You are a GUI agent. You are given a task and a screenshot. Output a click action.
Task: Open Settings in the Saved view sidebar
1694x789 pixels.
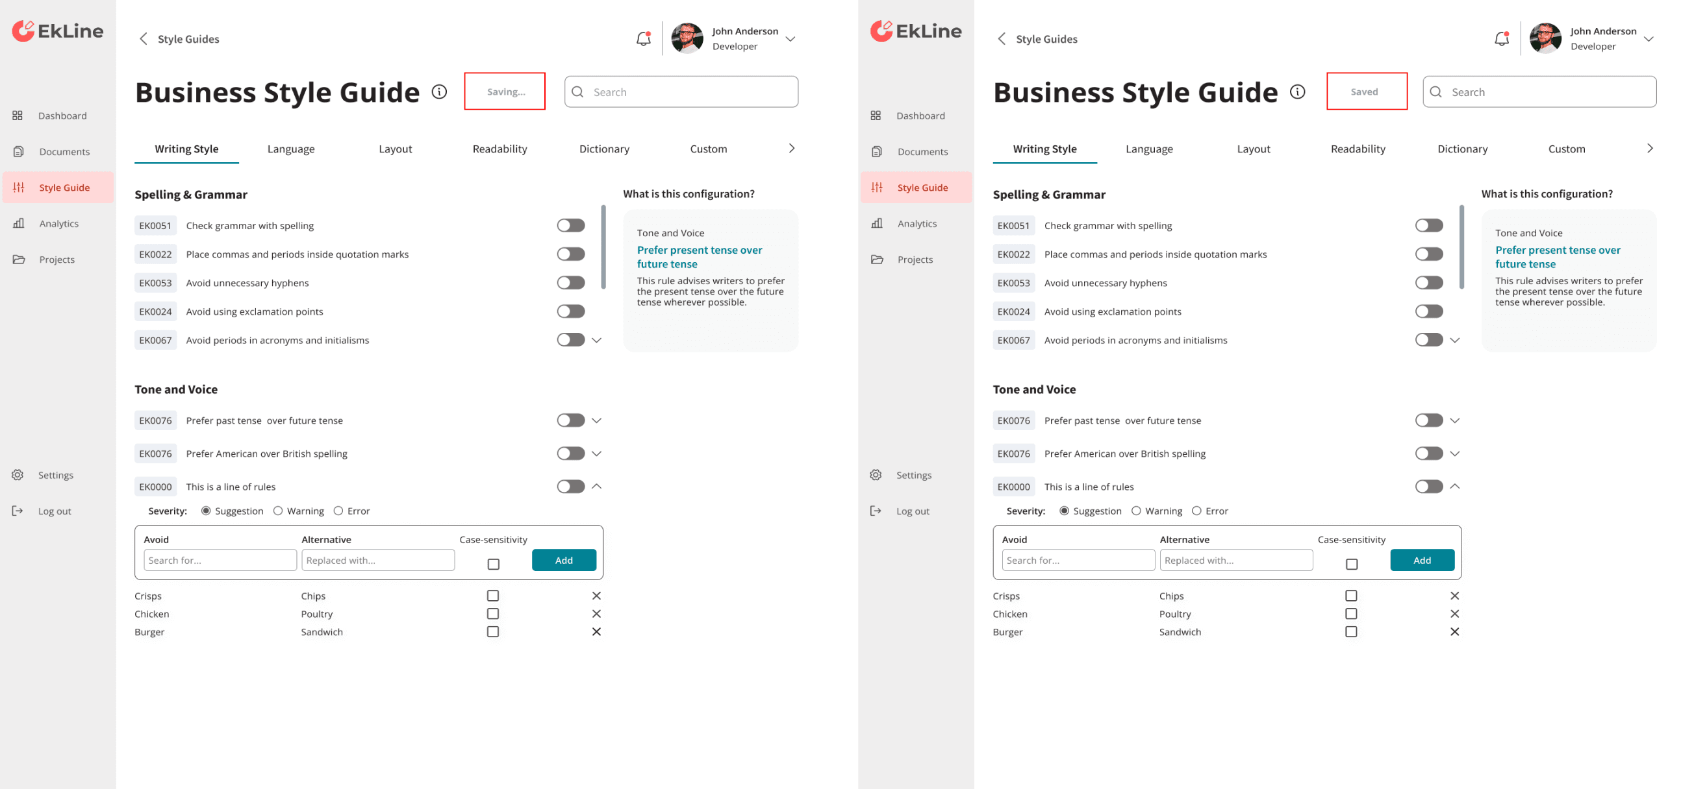click(913, 475)
